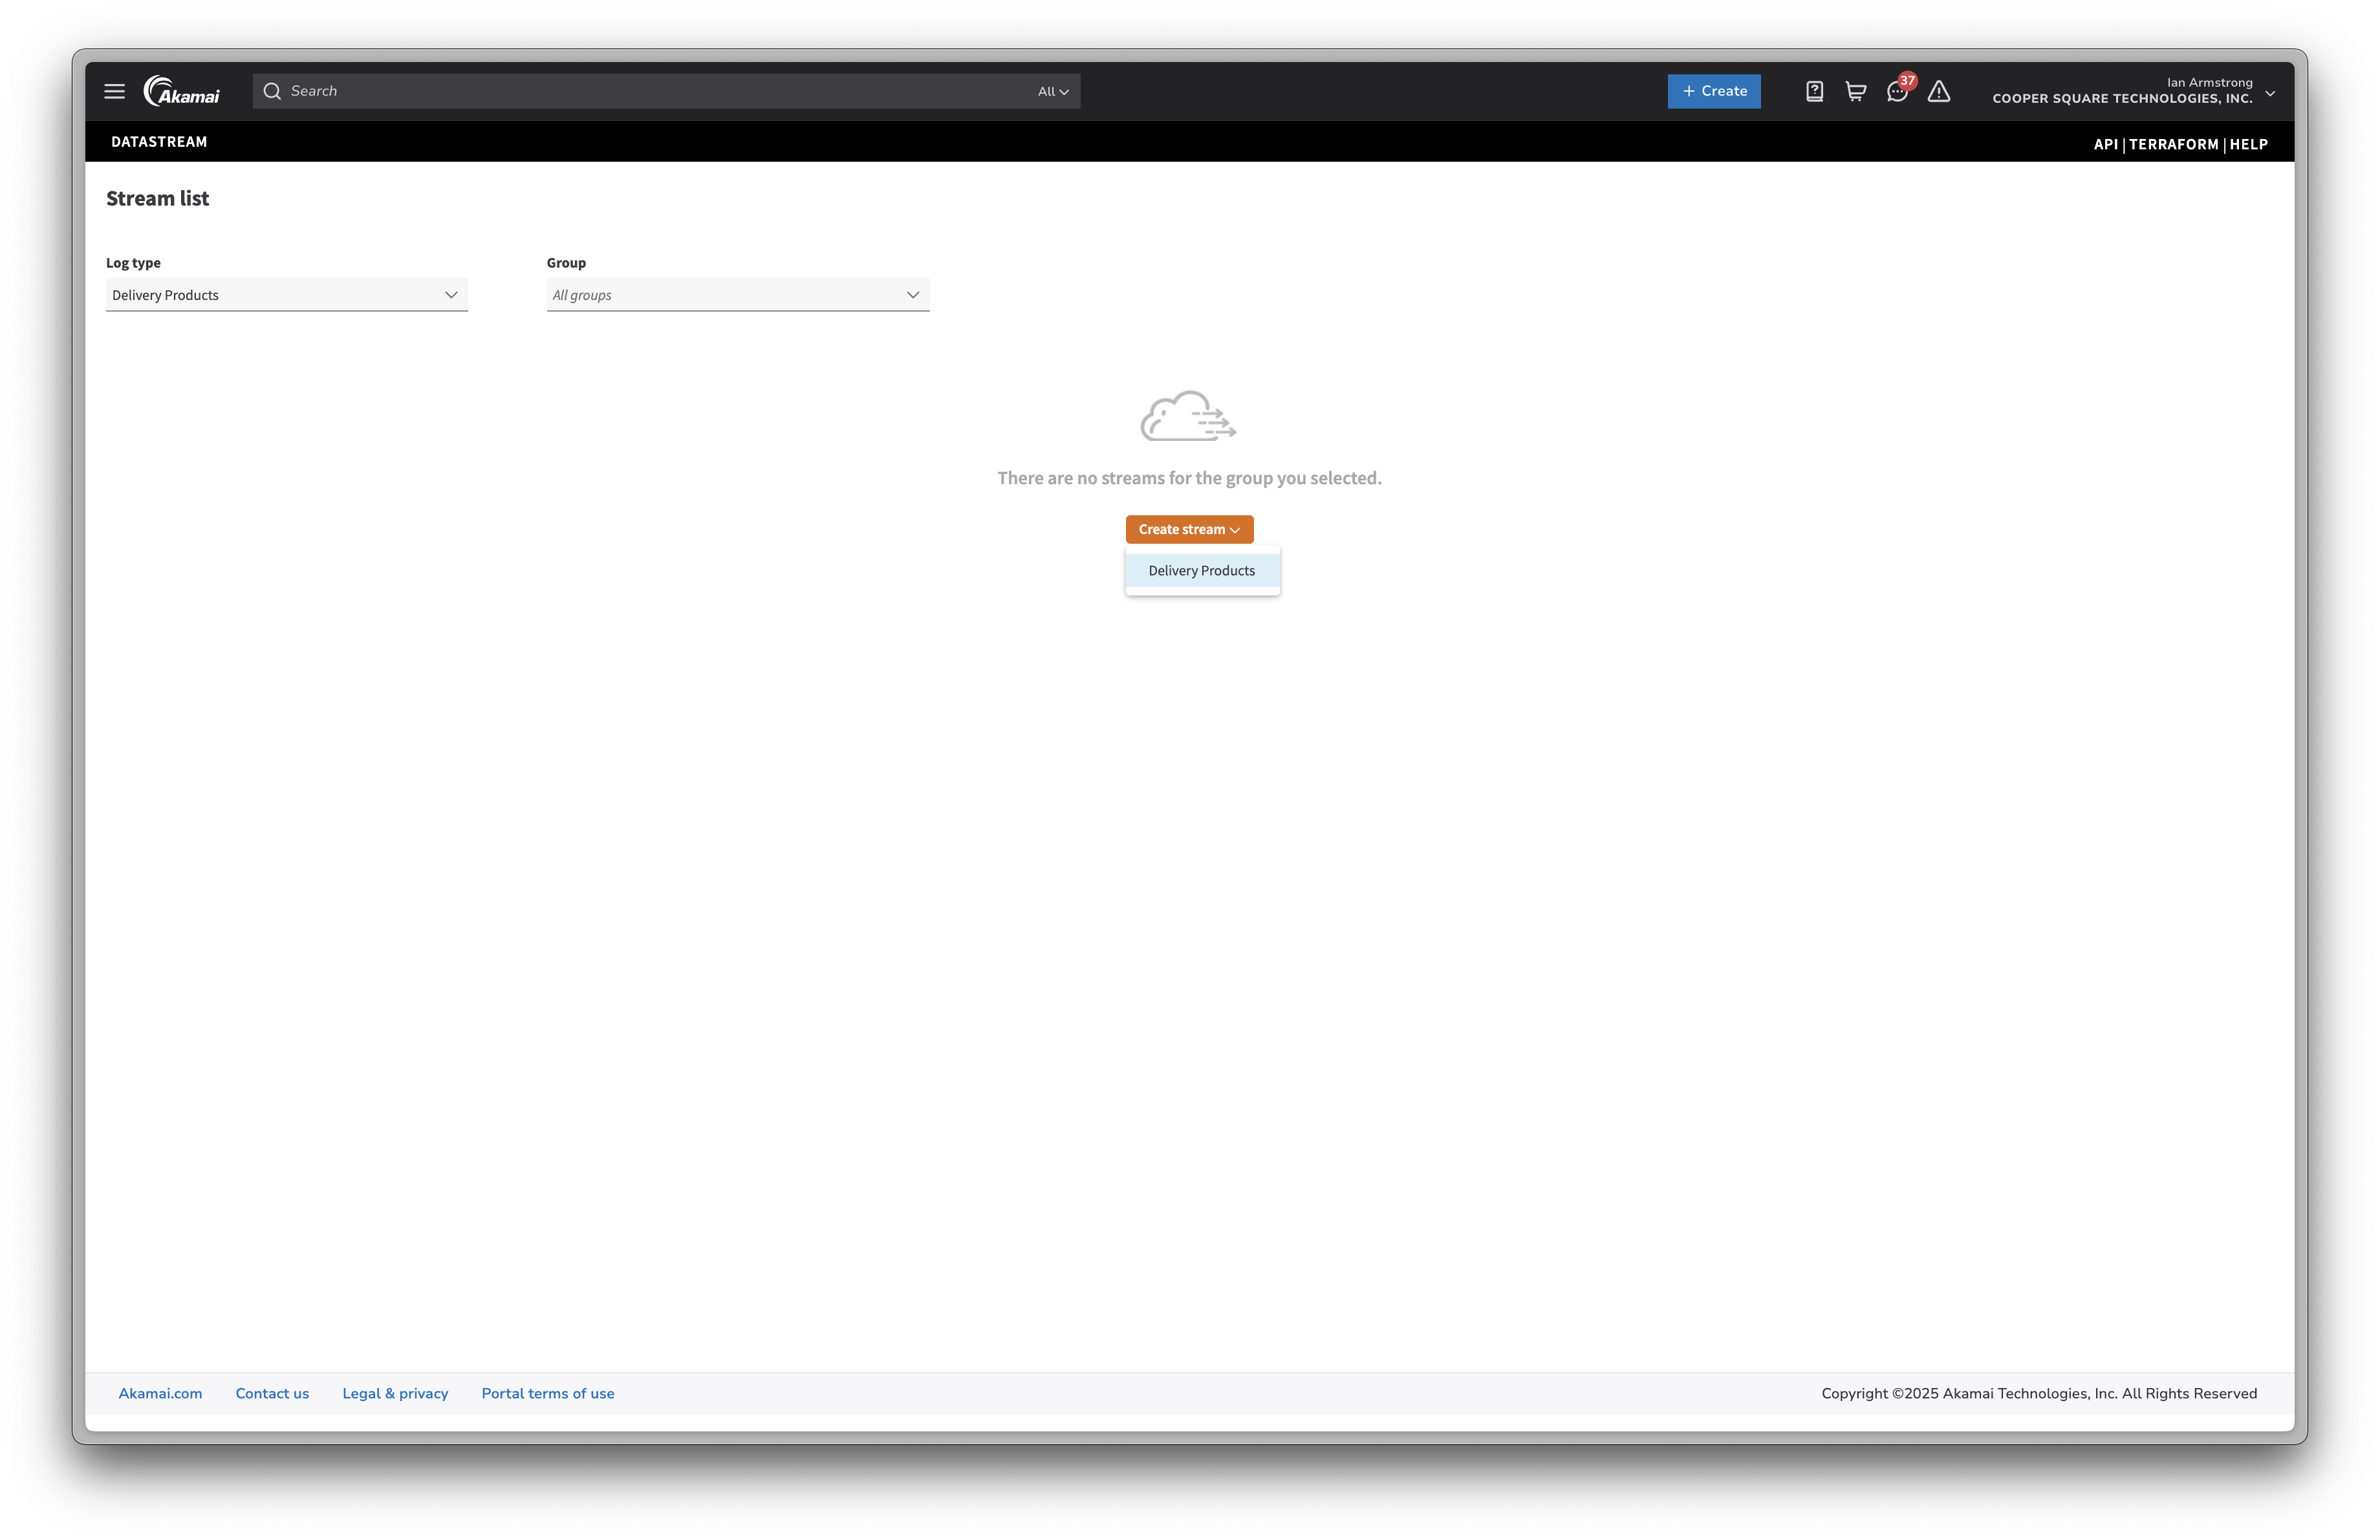Open the search scope All dropdown
Image resolution: width=2380 pixels, height=1540 pixels.
point(1052,91)
